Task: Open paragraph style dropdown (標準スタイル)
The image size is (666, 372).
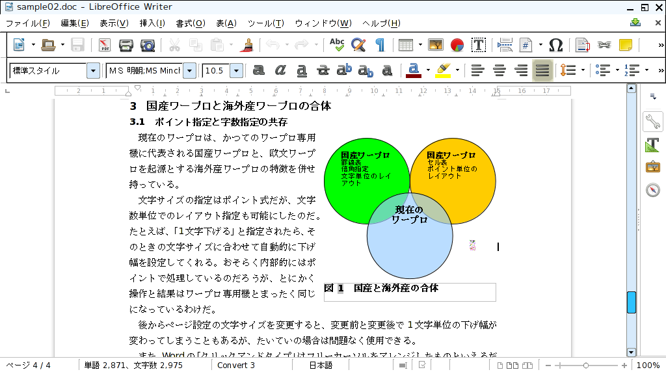Action: [93, 70]
